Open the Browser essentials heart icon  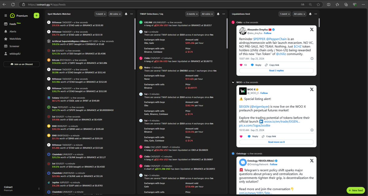(x=355, y=5)
